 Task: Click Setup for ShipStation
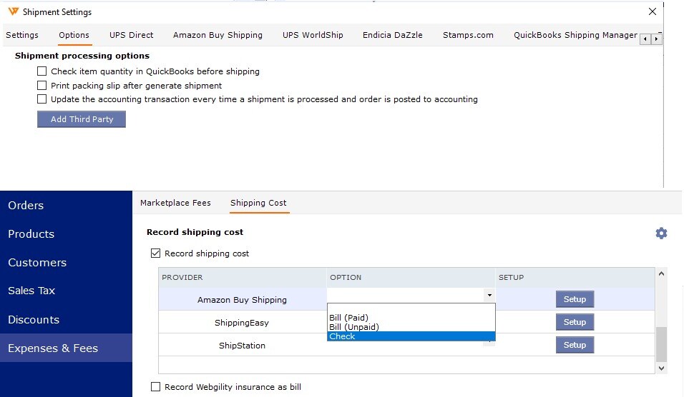(x=575, y=345)
